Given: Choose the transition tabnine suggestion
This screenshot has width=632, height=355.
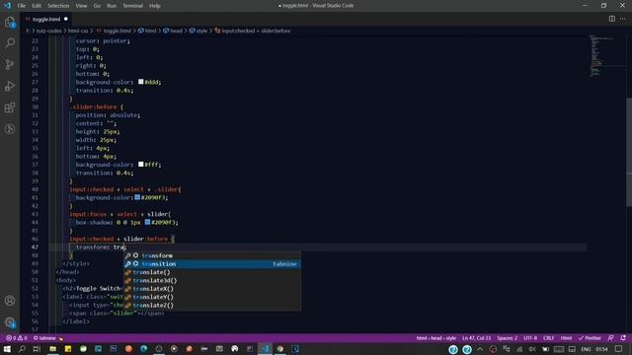Looking at the screenshot, I should point(212,264).
